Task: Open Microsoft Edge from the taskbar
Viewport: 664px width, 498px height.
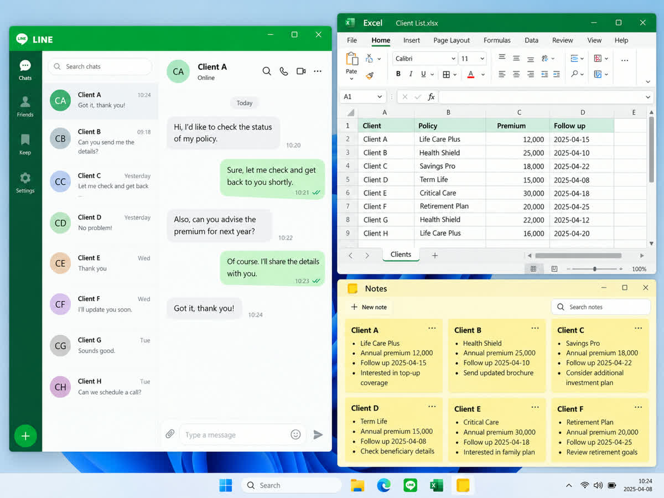Action: tap(384, 485)
